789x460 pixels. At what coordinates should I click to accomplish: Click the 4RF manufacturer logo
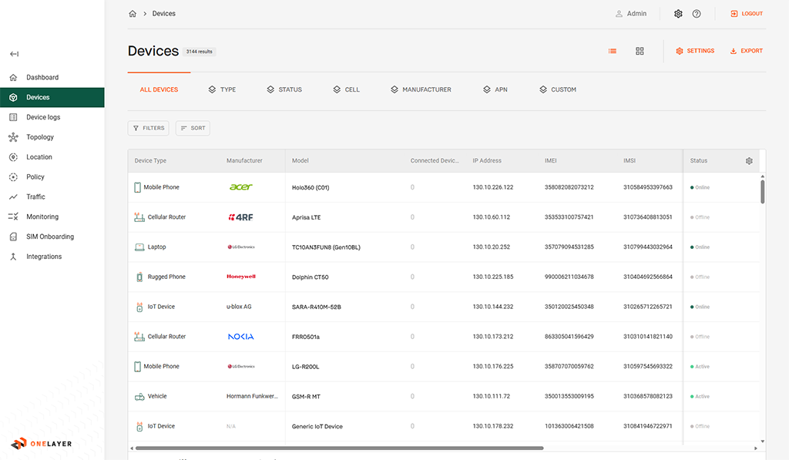point(241,217)
